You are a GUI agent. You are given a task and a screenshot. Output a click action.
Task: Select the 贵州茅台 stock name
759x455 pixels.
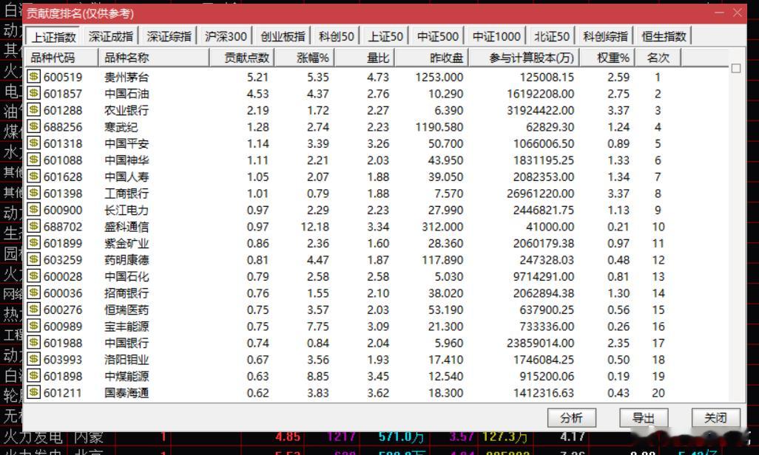pos(127,78)
